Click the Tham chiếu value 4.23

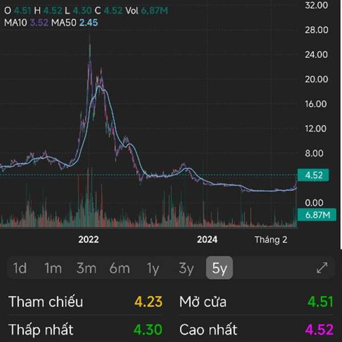pos(148,302)
